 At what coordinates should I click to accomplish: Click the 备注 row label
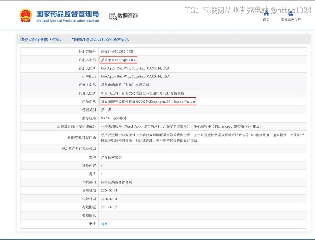point(93,174)
